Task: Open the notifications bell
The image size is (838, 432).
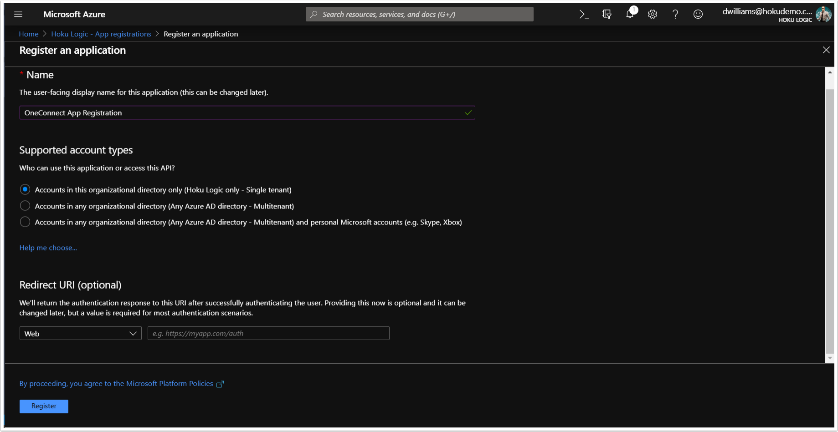Action: pyautogui.click(x=630, y=14)
